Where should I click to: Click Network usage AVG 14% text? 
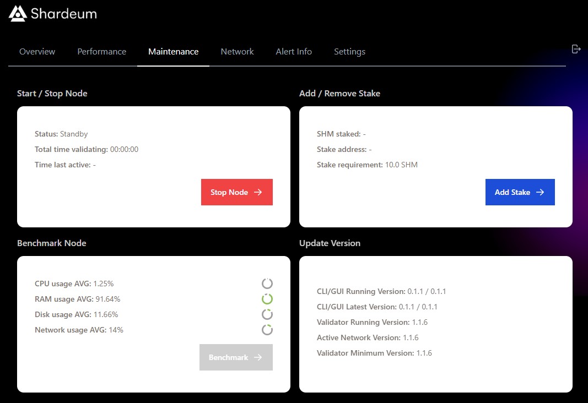tap(79, 330)
